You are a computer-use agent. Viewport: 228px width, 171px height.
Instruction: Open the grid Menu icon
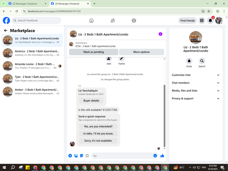[202, 21]
